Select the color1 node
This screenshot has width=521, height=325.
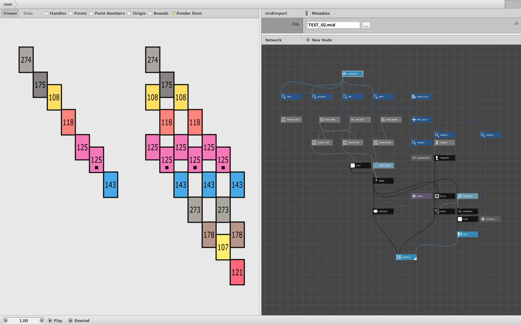(x=421, y=196)
